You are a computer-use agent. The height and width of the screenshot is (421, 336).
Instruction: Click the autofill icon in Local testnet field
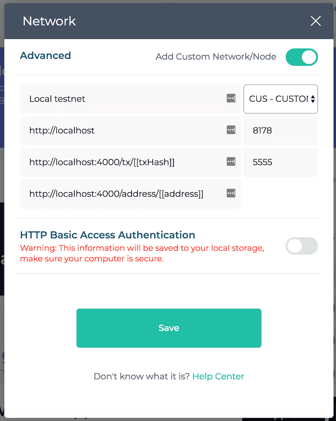click(231, 99)
